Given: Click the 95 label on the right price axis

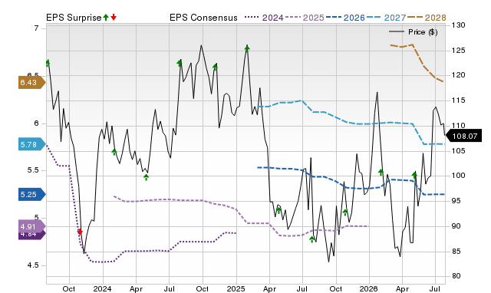Looking at the screenshot, I should coord(456,201).
